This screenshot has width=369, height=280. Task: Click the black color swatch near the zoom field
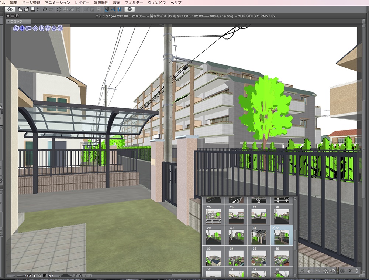[x=45, y=276]
